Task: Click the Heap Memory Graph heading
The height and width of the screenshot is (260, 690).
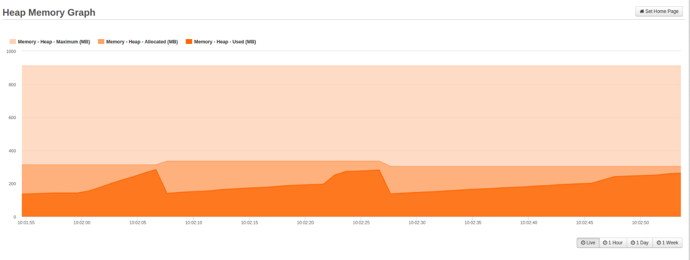Action: coord(49,13)
